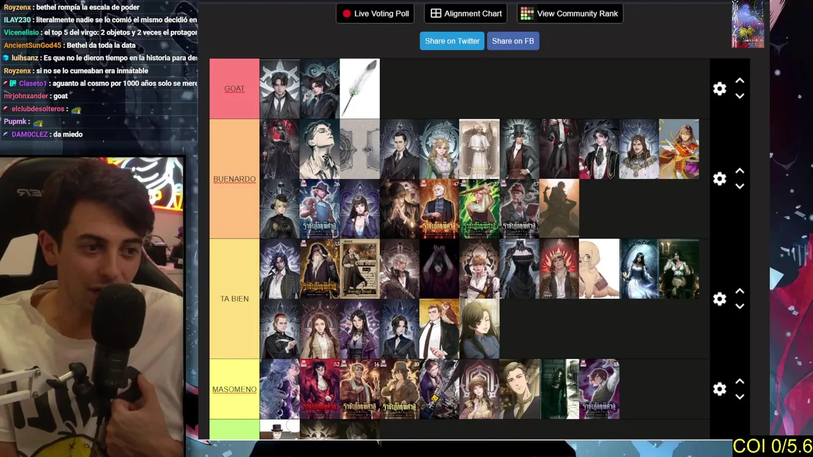Move BUENARDO row up
The image size is (813, 457).
739,171
